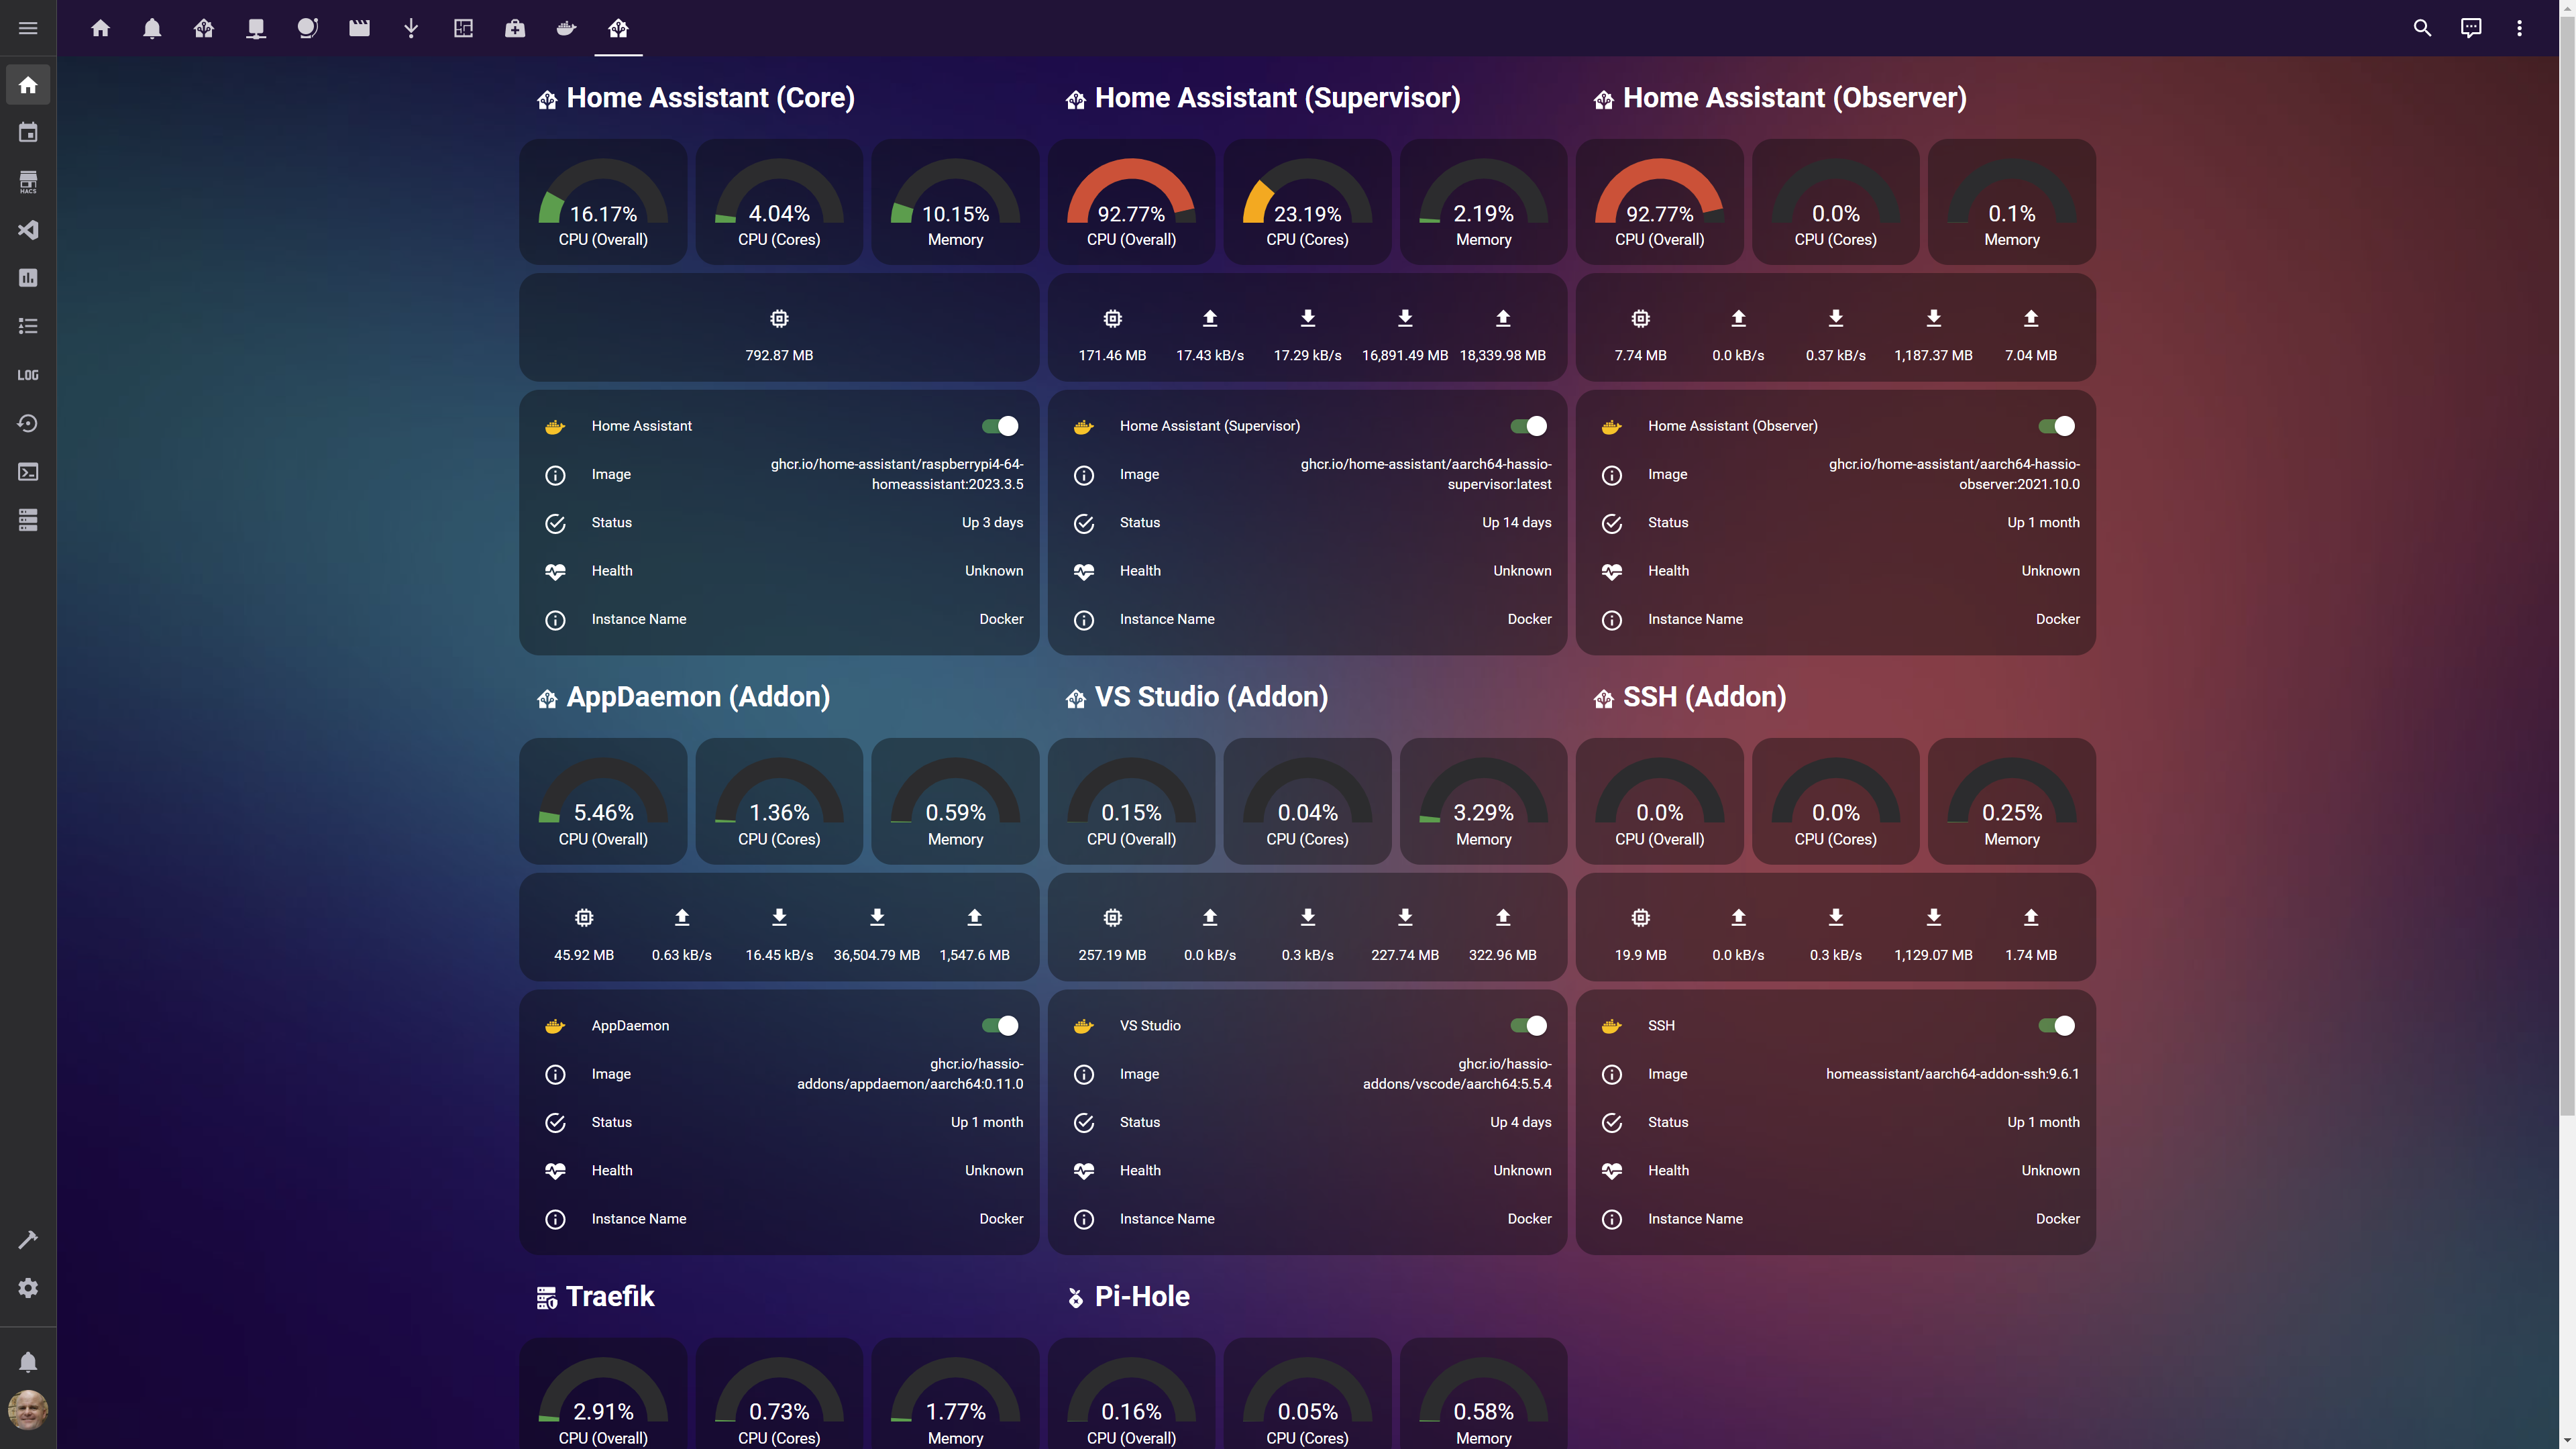Open HACS in the sidebar

tap(28, 182)
